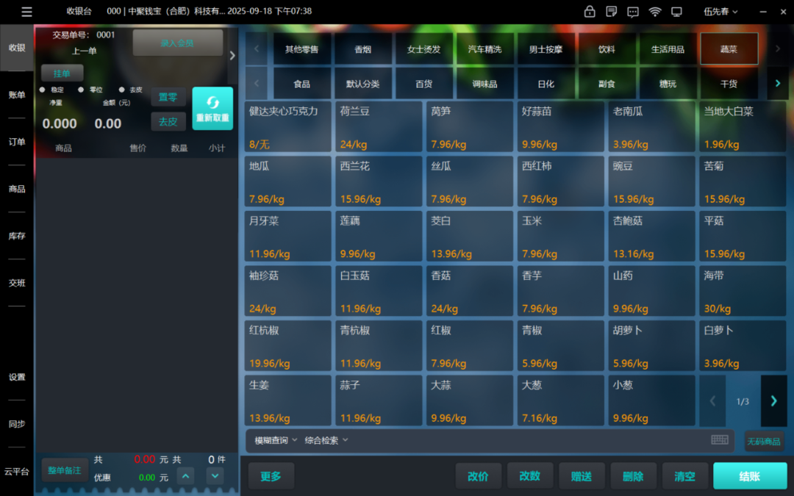Open the 伍先春 user dropdown
The image size is (794, 496).
tap(720, 12)
